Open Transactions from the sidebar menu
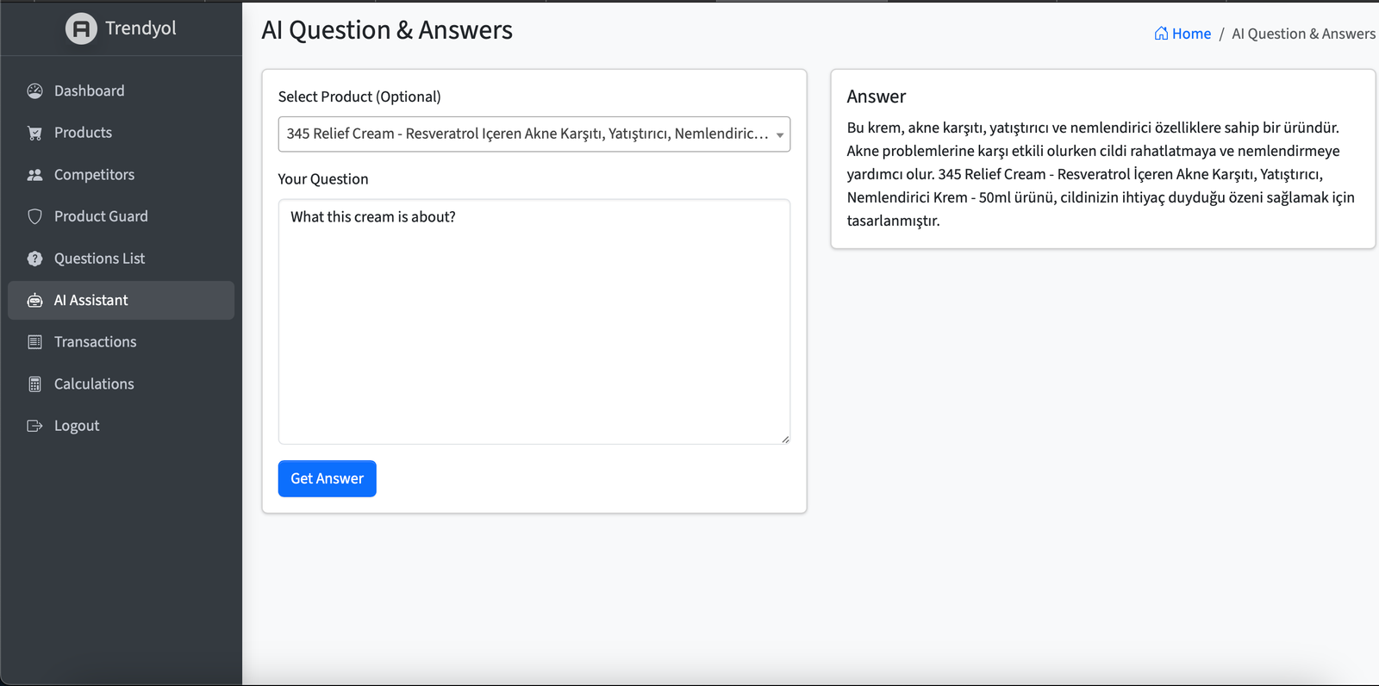 (x=95, y=342)
